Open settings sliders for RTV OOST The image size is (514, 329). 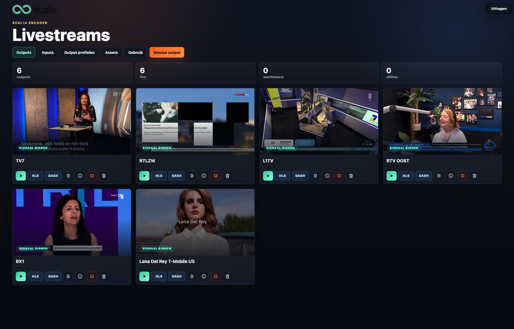[x=439, y=176]
